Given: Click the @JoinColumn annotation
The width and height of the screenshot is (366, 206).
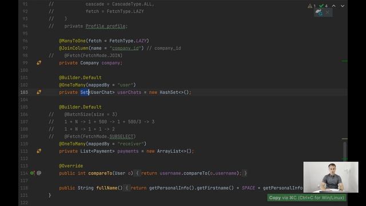Looking at the screenshot, I should pos(74,48).
